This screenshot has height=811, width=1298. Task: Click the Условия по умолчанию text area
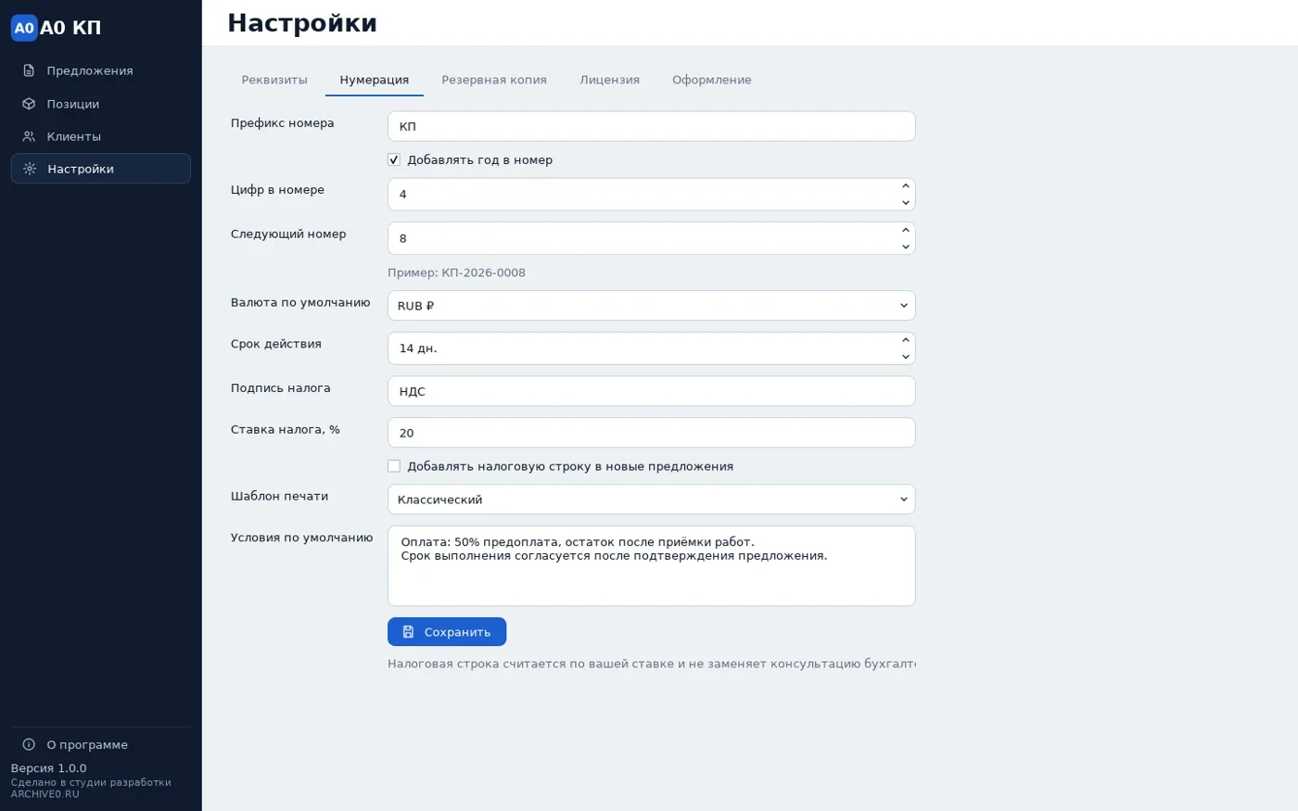[x=651, y=566]
